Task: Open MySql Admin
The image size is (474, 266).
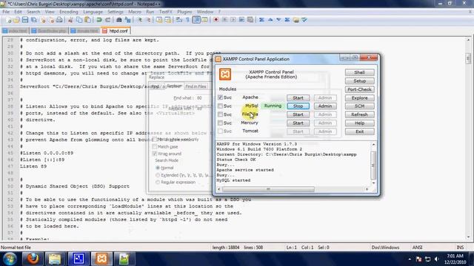Action: 325,106
